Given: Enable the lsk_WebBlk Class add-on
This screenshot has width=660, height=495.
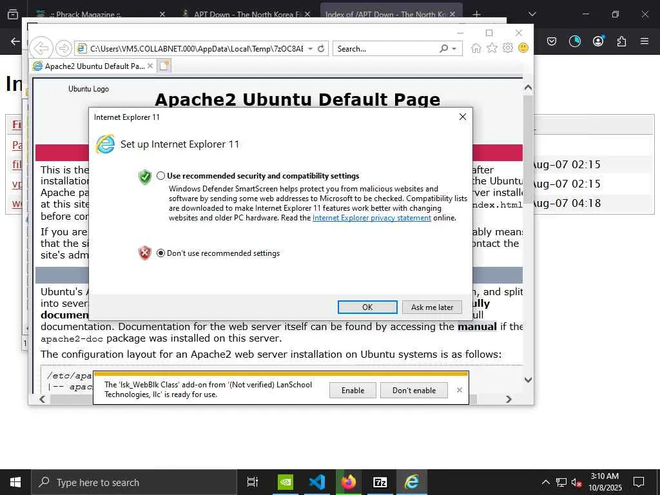Looking at the screenshot, I should click(x=353, y=390).
